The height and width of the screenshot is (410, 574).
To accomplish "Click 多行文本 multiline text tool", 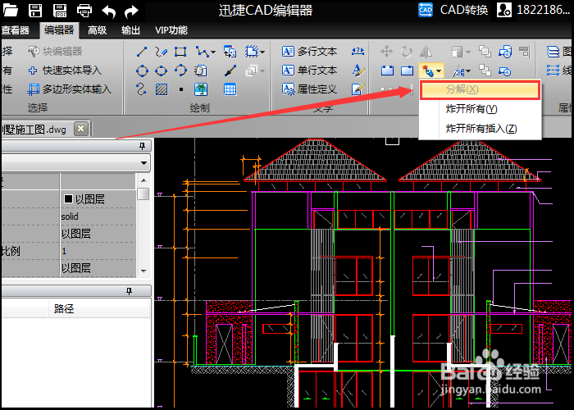I will pos(309,51).
